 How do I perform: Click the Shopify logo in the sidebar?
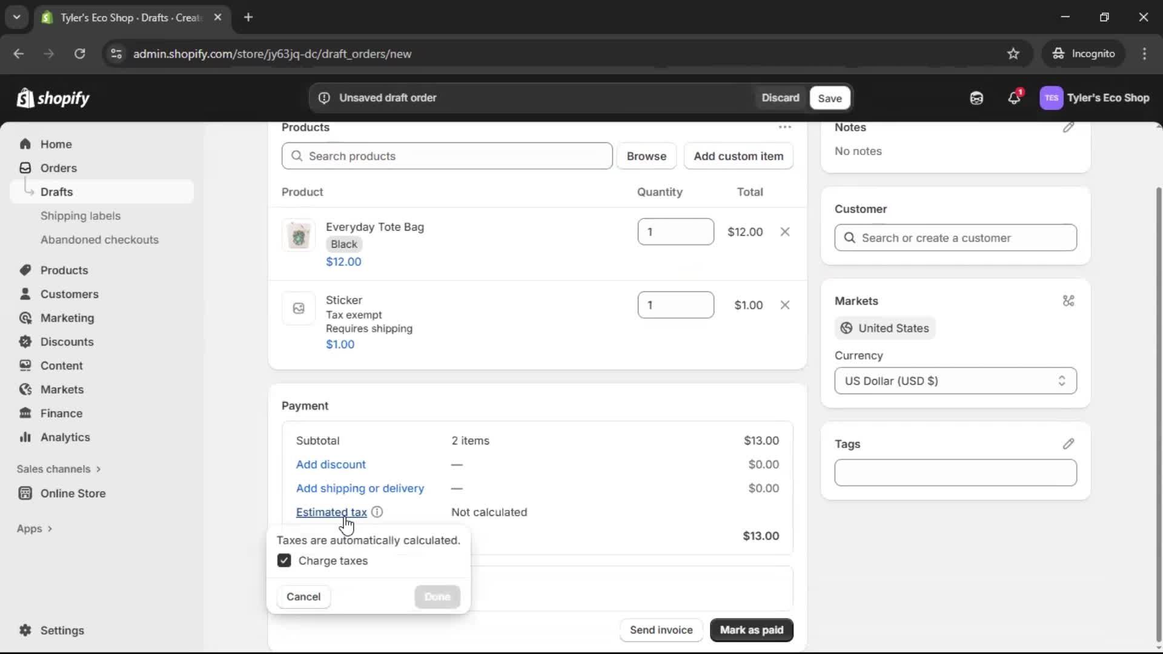(53, 97)
